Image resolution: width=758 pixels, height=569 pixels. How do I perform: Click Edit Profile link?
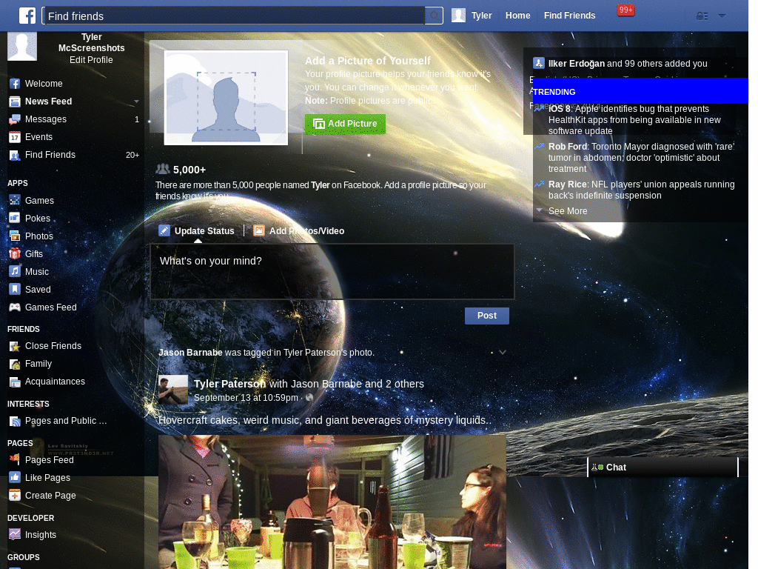tap(91, 60)
